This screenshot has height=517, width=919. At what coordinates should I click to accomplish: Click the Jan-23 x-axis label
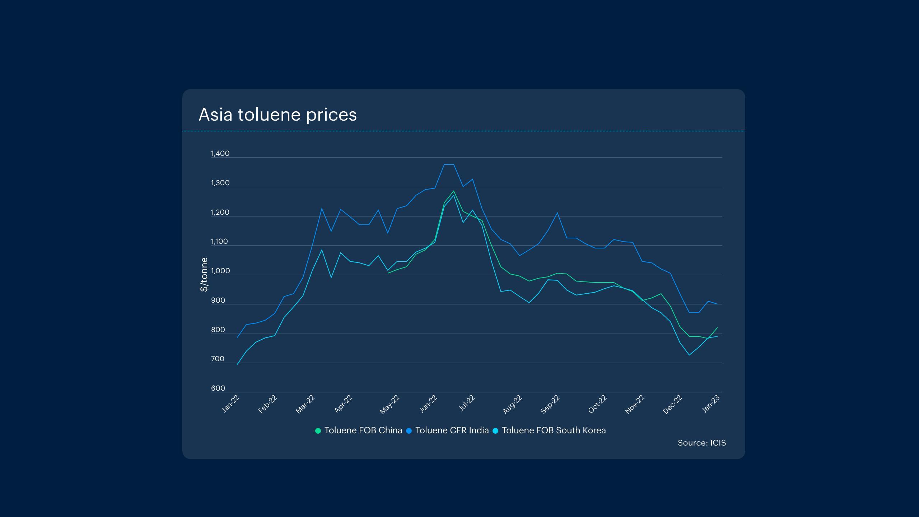pos(711,404)
